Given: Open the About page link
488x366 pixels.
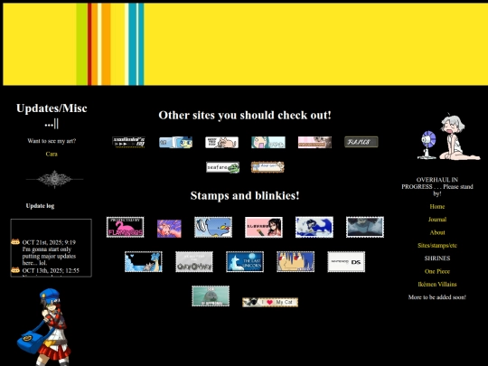Looking at the screenshot, I should (x=437, y=232).
